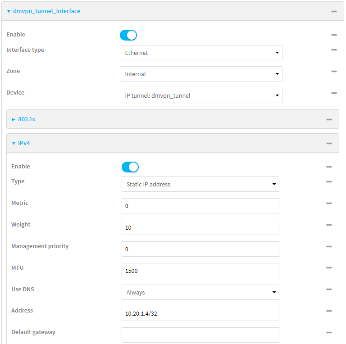Disable the dmvpn_tunnel_interface Enable toggle
346x344 pixels.
(128, 35)
